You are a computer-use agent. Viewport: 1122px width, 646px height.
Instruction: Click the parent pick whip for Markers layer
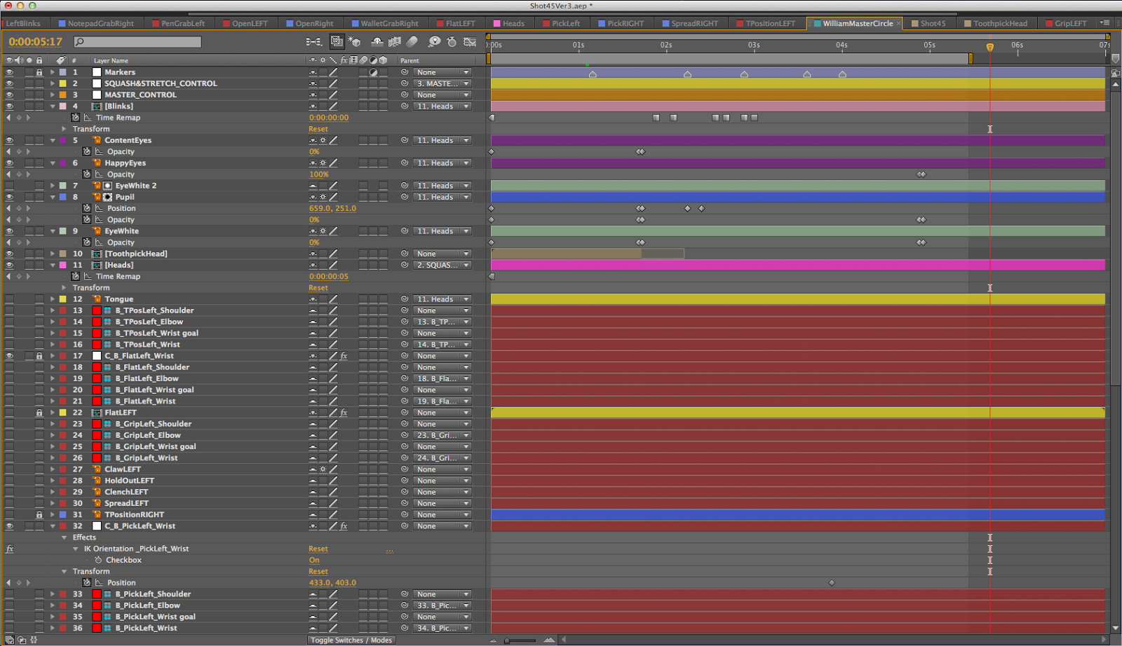click(x=405, y=72)
